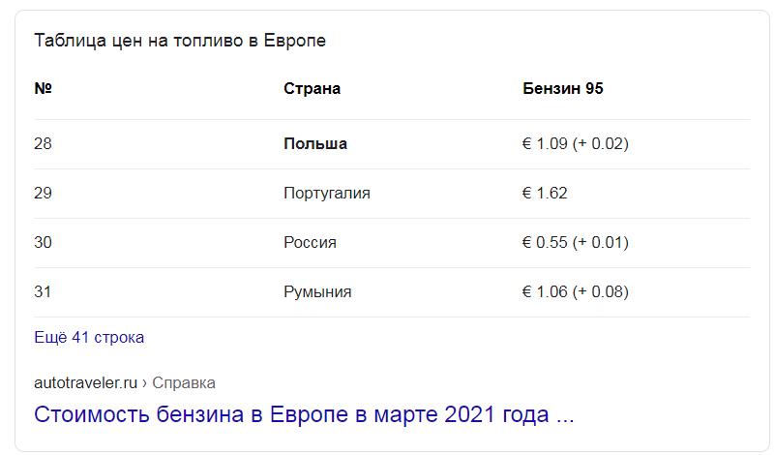775x455 pixels.
Task: Click row number 28 in the table
Action: coord(43,144)
